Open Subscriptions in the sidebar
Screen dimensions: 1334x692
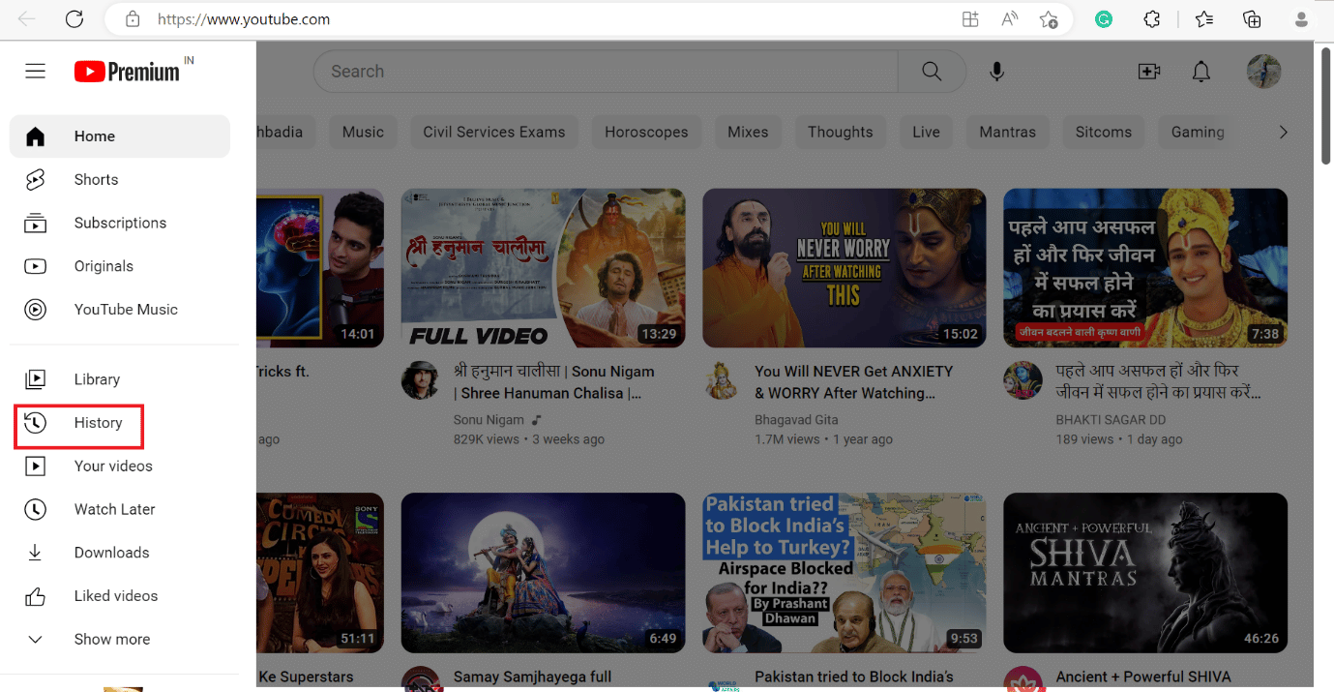[x=35, y=223]
